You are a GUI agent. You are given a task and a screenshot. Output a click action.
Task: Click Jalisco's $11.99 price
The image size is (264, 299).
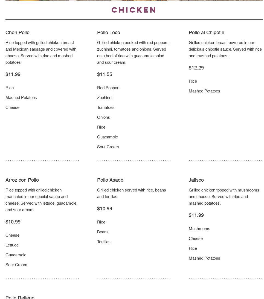[x=196, y=215]
